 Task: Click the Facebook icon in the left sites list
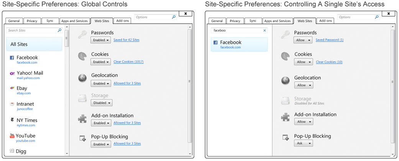pos(12,58)
